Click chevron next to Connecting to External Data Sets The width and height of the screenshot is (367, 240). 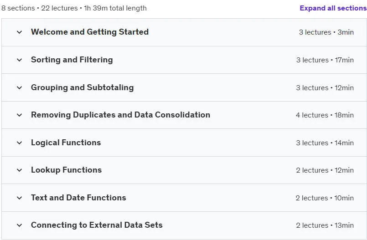click(x=20, y=225)
